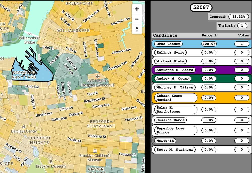The height and width of the screenshot is (173, 252).
Task: Click the Johnson Ave street label
Action: pyautogui.click(x=121, y=51)
